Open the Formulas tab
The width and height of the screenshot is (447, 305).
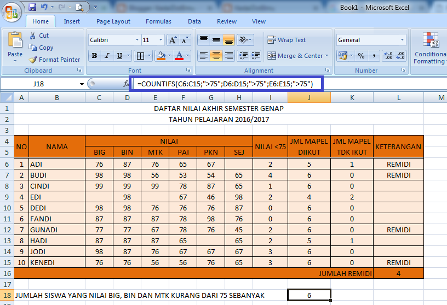158,21
